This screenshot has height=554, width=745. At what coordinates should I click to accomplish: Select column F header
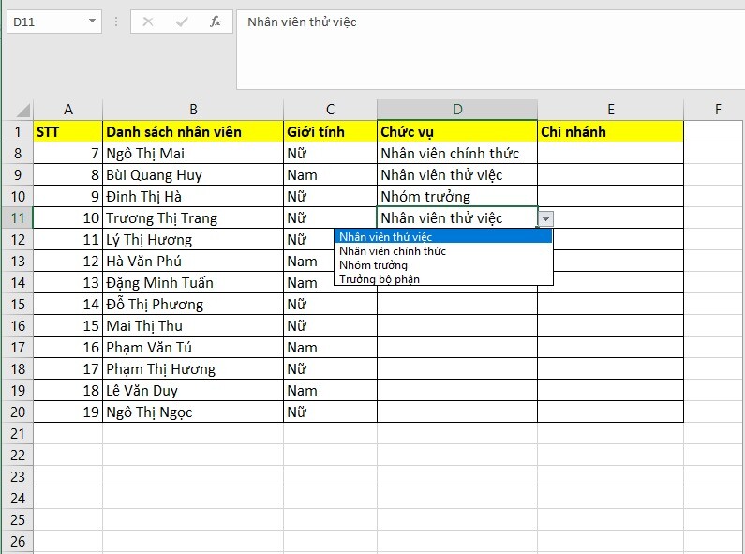pos(718,110)
